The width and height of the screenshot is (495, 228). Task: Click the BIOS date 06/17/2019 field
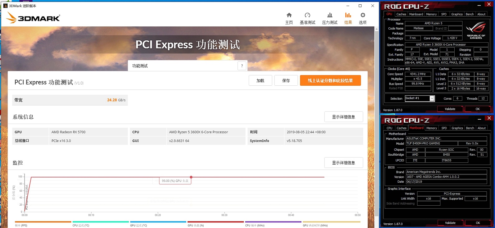click(446, 182)
